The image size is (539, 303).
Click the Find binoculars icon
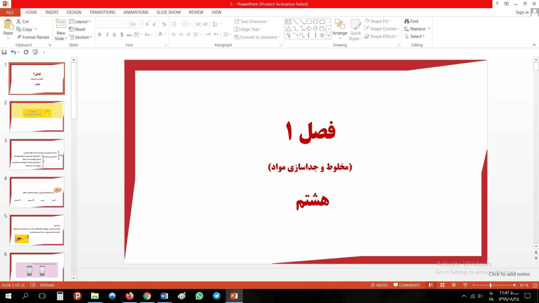[407, 21]
